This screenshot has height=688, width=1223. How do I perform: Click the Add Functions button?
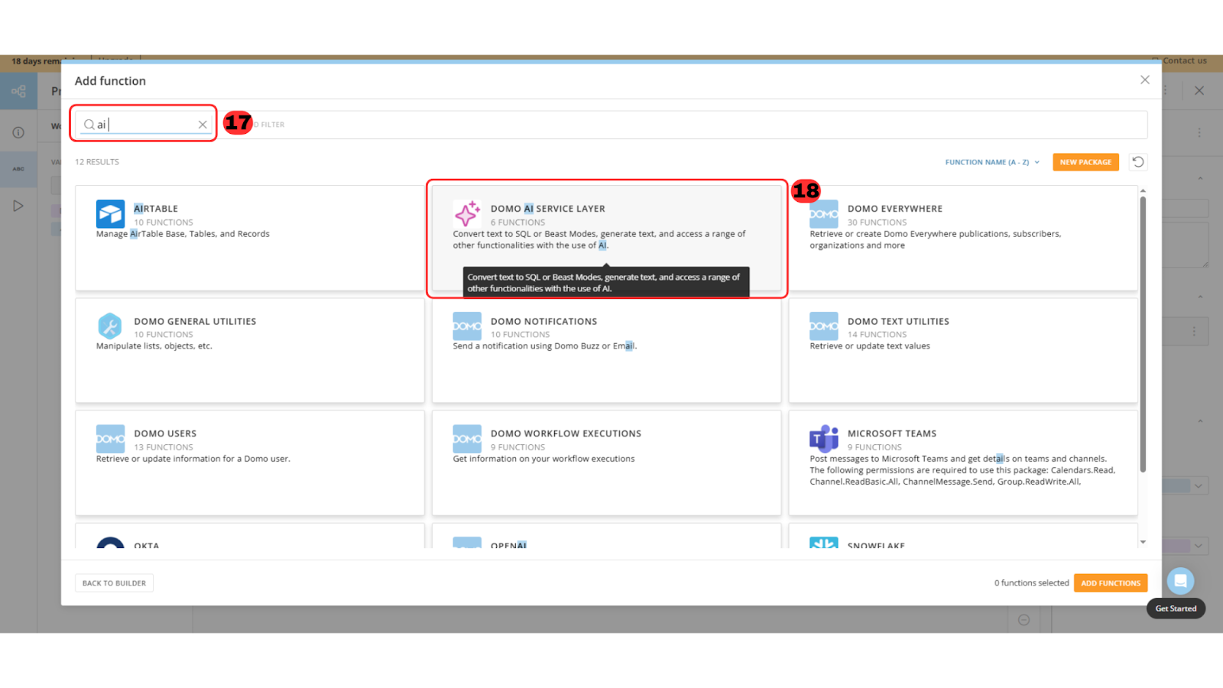[x=1111, y=583]
